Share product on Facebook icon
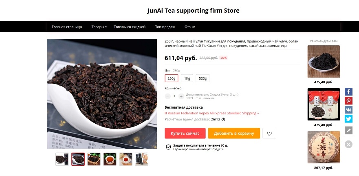359x176 pixels. point(348,91)
